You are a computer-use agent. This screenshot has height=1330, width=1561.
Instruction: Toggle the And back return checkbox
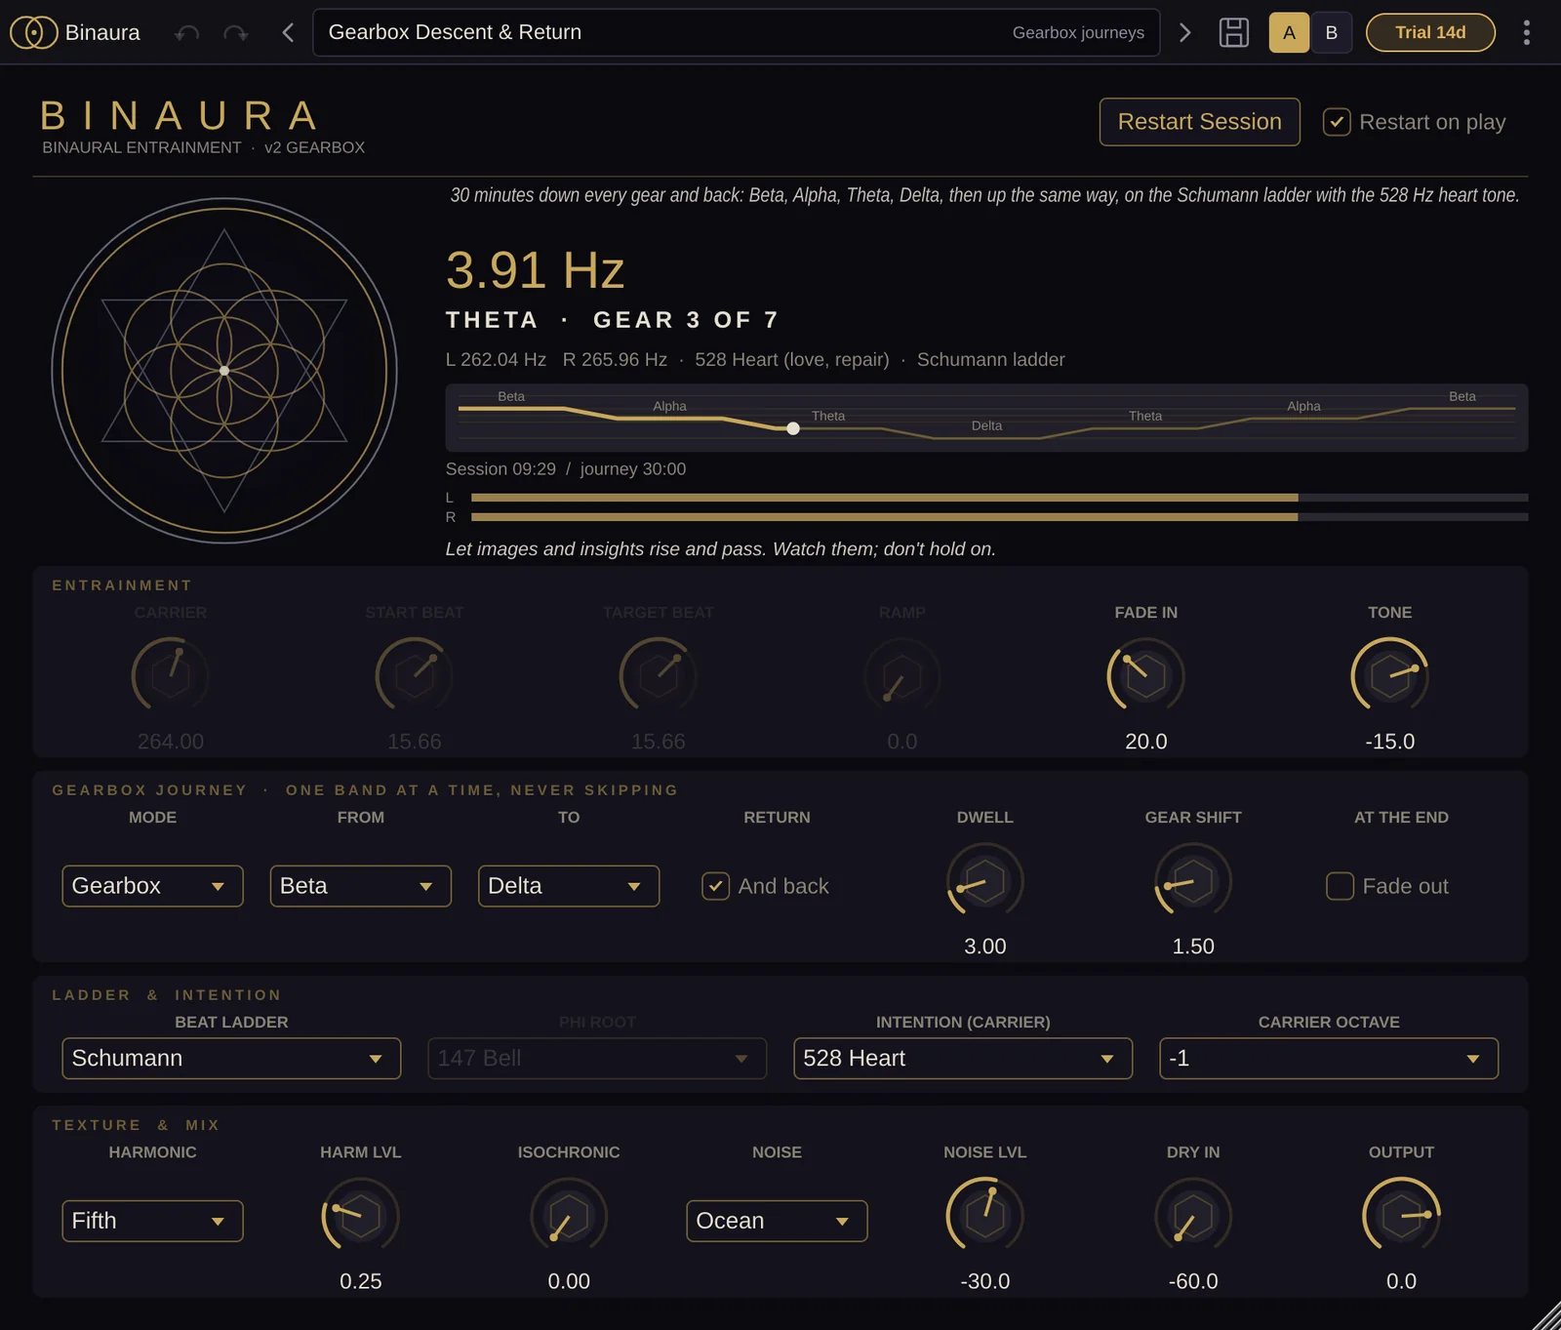(x=715, y=886)
